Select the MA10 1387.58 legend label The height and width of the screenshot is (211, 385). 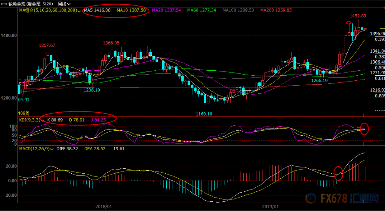131,10
